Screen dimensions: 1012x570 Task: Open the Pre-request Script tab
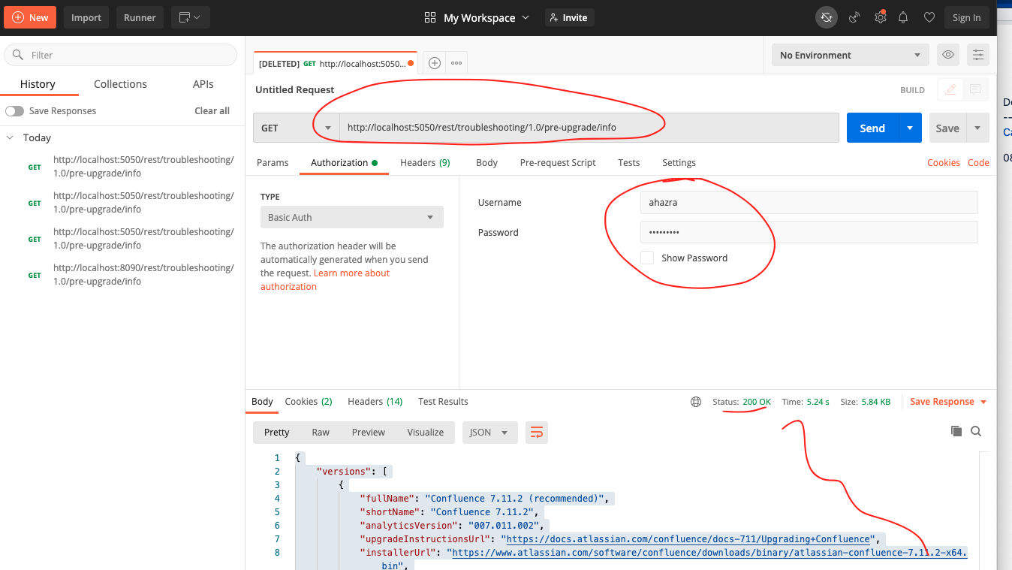click(x=558, y=162)
